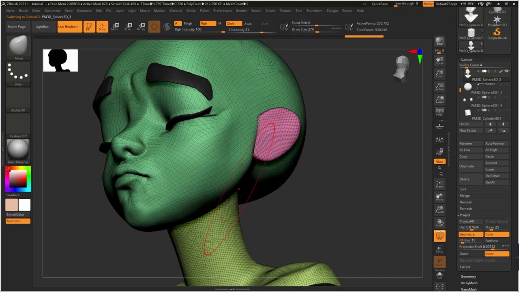The width and height of the screenshot is (519, 292).
Task: Open the Dots stroke picker
Action: click(x=18, y=73)
